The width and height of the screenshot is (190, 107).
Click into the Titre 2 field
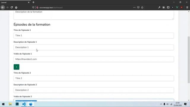point(94,78)
